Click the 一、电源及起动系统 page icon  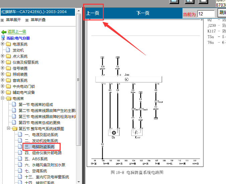[20, 134]
